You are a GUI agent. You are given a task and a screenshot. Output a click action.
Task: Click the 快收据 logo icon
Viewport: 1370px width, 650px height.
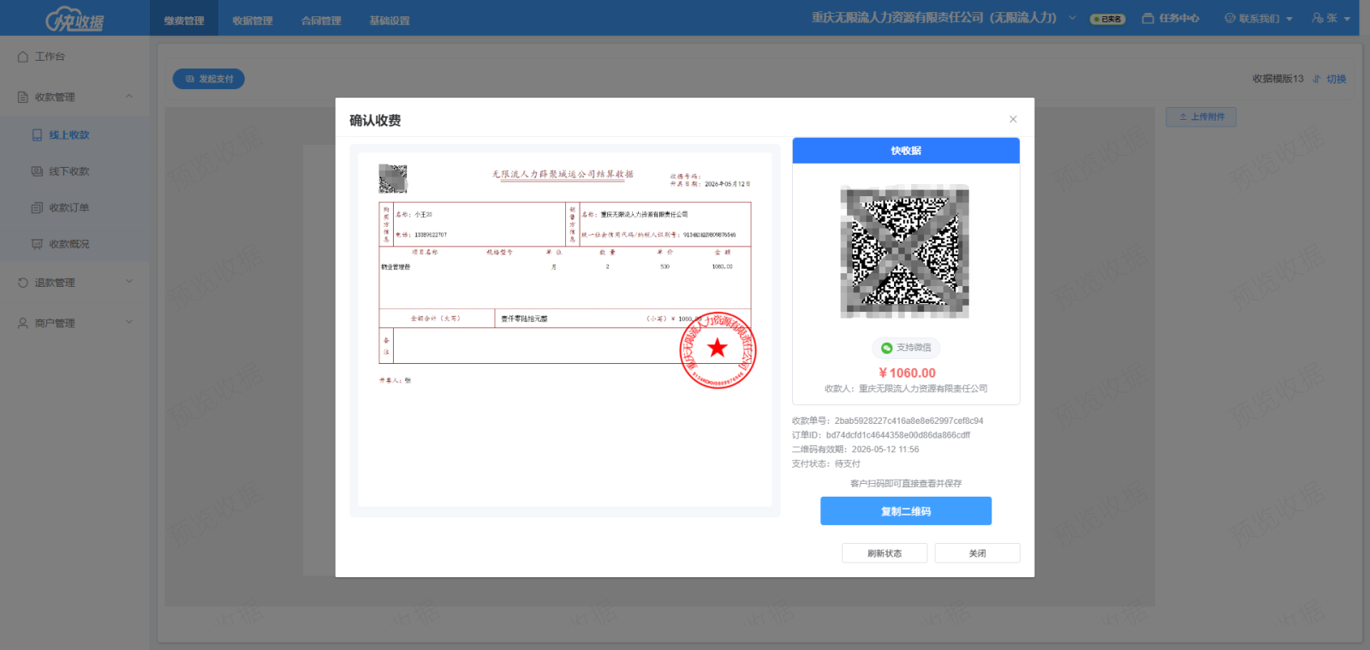[x=75, y=19]
